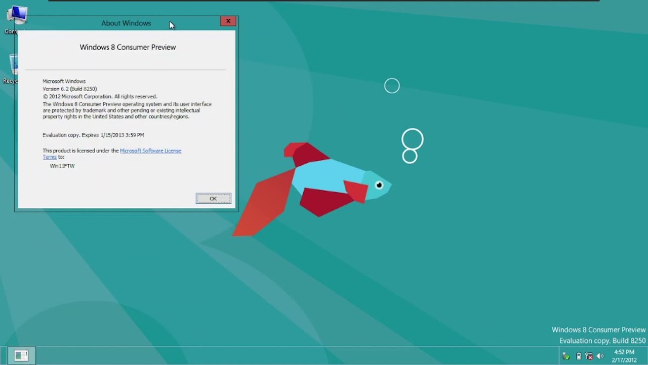The image size is (648, 365).
Task: Click OK in the About Windows dialog
Action: click(x=213, y=199)
